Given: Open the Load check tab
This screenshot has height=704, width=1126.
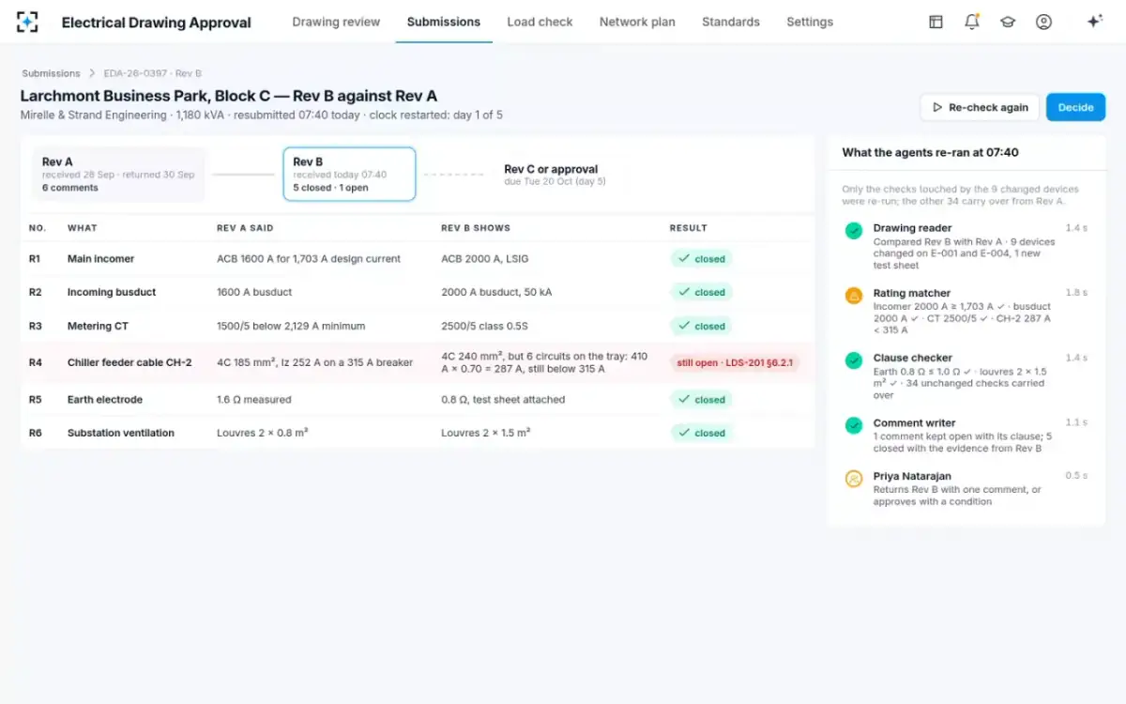Looking at the screenshot, I should coord(540,22).
